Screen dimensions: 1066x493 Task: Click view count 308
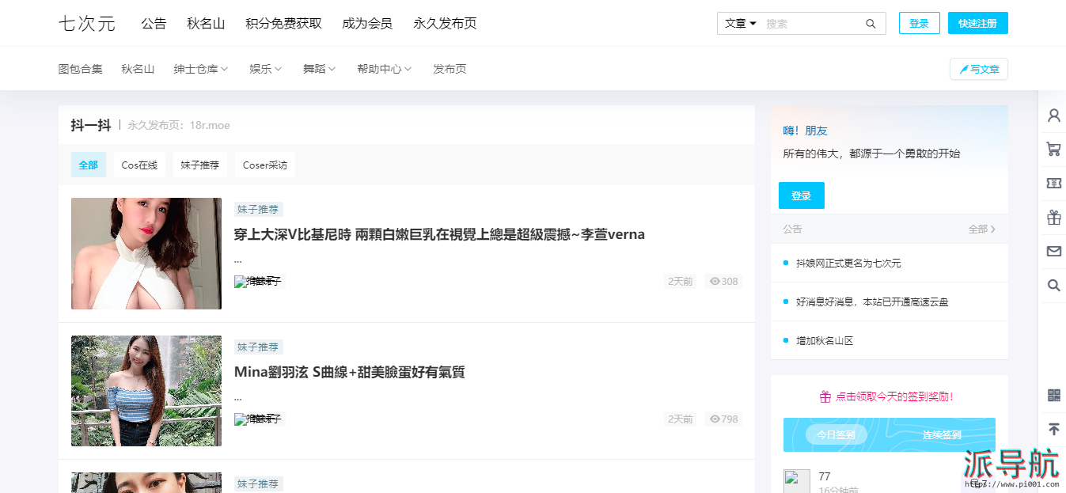pos(723,282)
